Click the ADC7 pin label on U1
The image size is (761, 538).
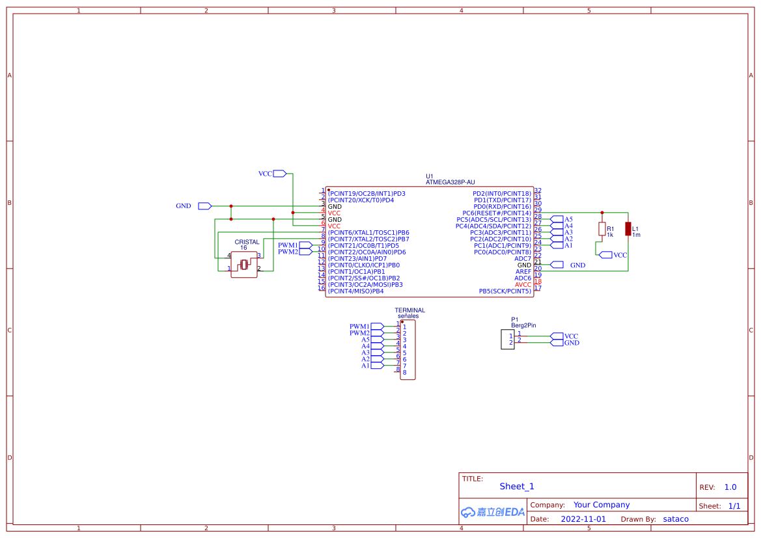point(523,257)
